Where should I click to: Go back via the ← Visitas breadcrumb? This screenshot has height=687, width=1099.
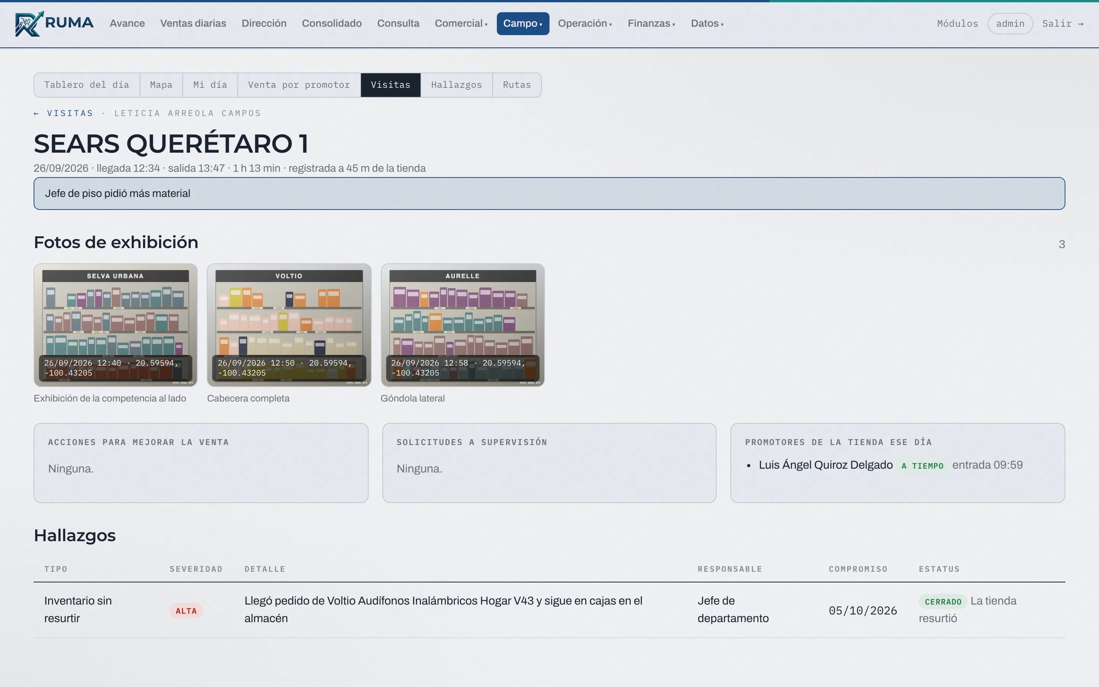pyautogui.click(x=64, y=113)
